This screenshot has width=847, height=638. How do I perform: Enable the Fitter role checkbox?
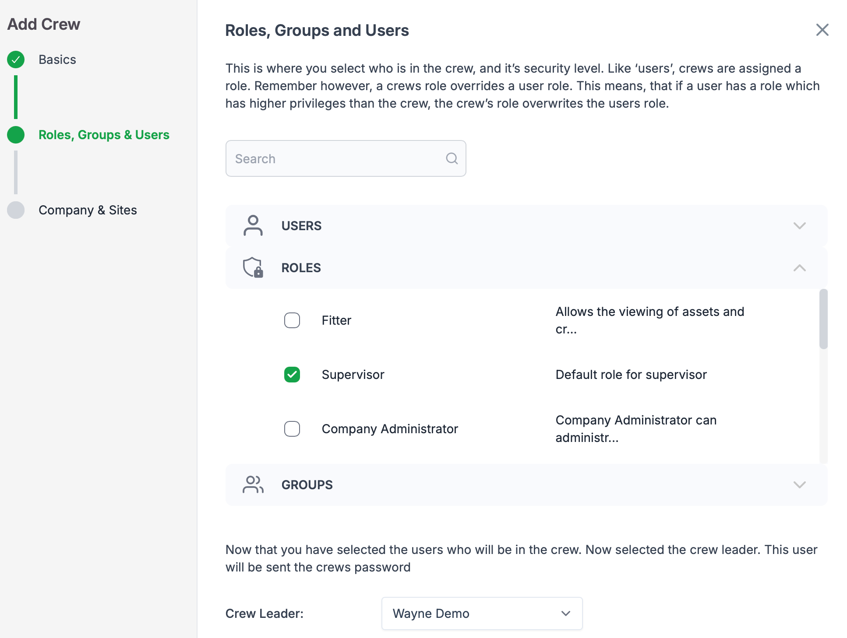click(x=292, y=320)
